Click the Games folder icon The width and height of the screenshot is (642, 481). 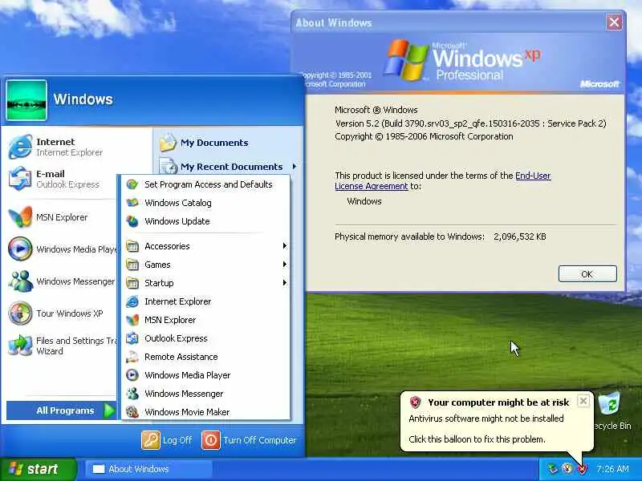coord(132,265)
